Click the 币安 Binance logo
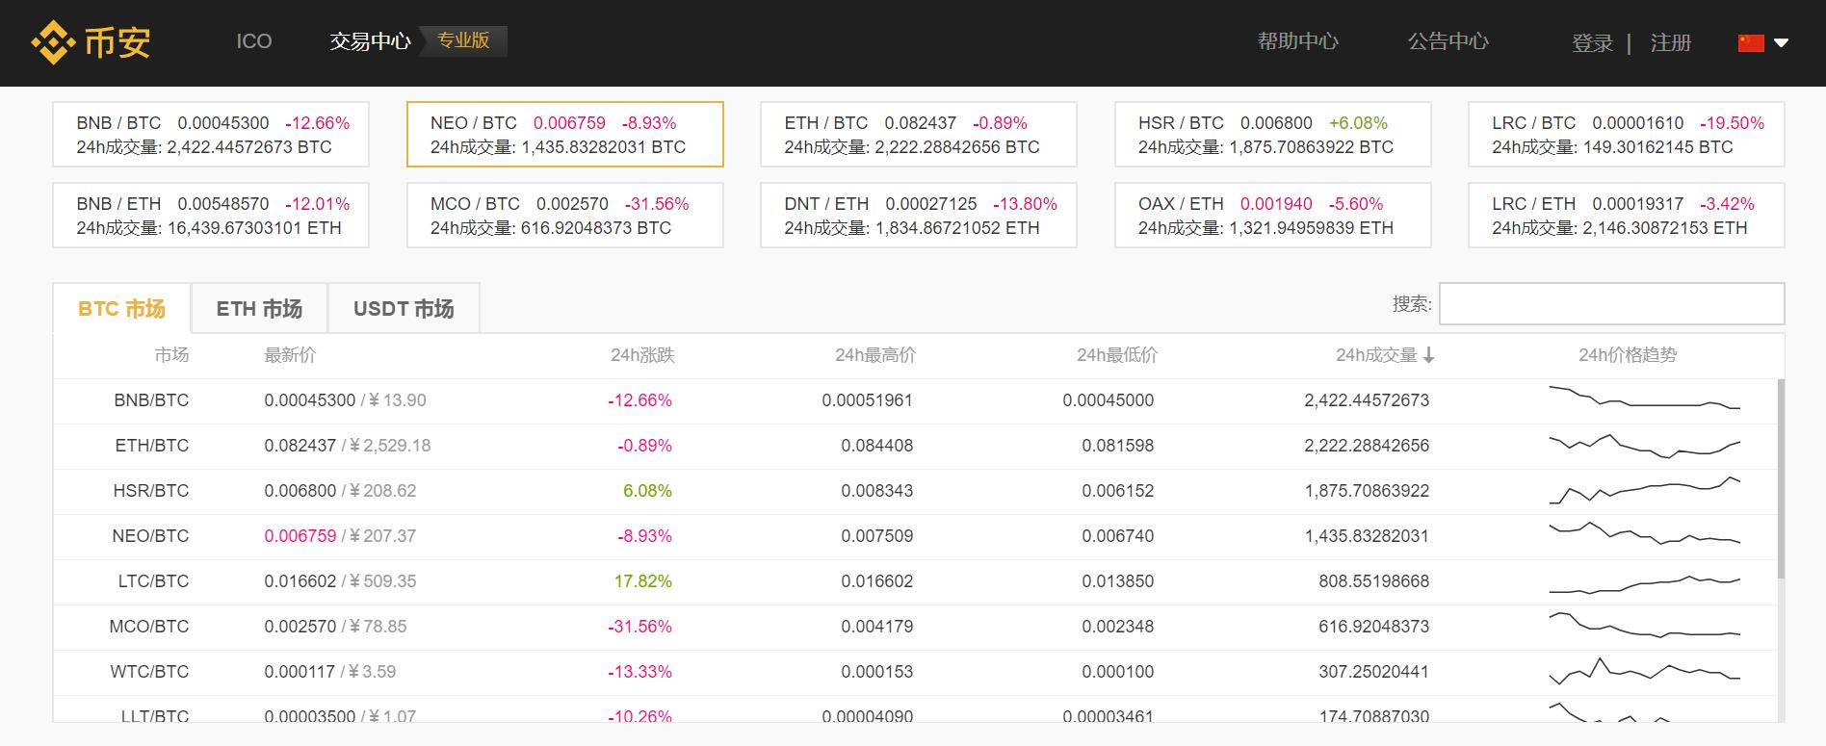This screenshot has height=746, width=1826. coord(91,42)
